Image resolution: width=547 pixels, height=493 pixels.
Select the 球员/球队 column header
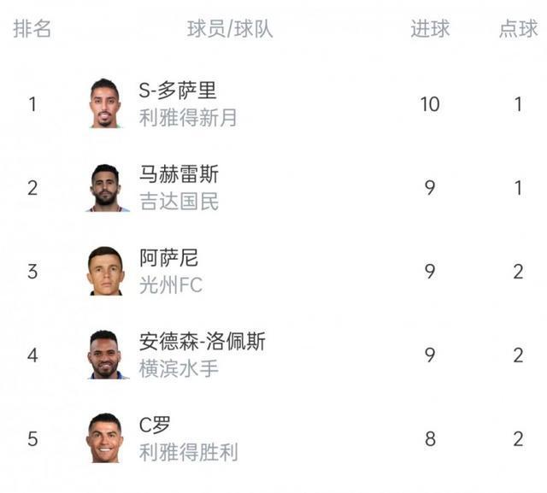tap(230, 28)
